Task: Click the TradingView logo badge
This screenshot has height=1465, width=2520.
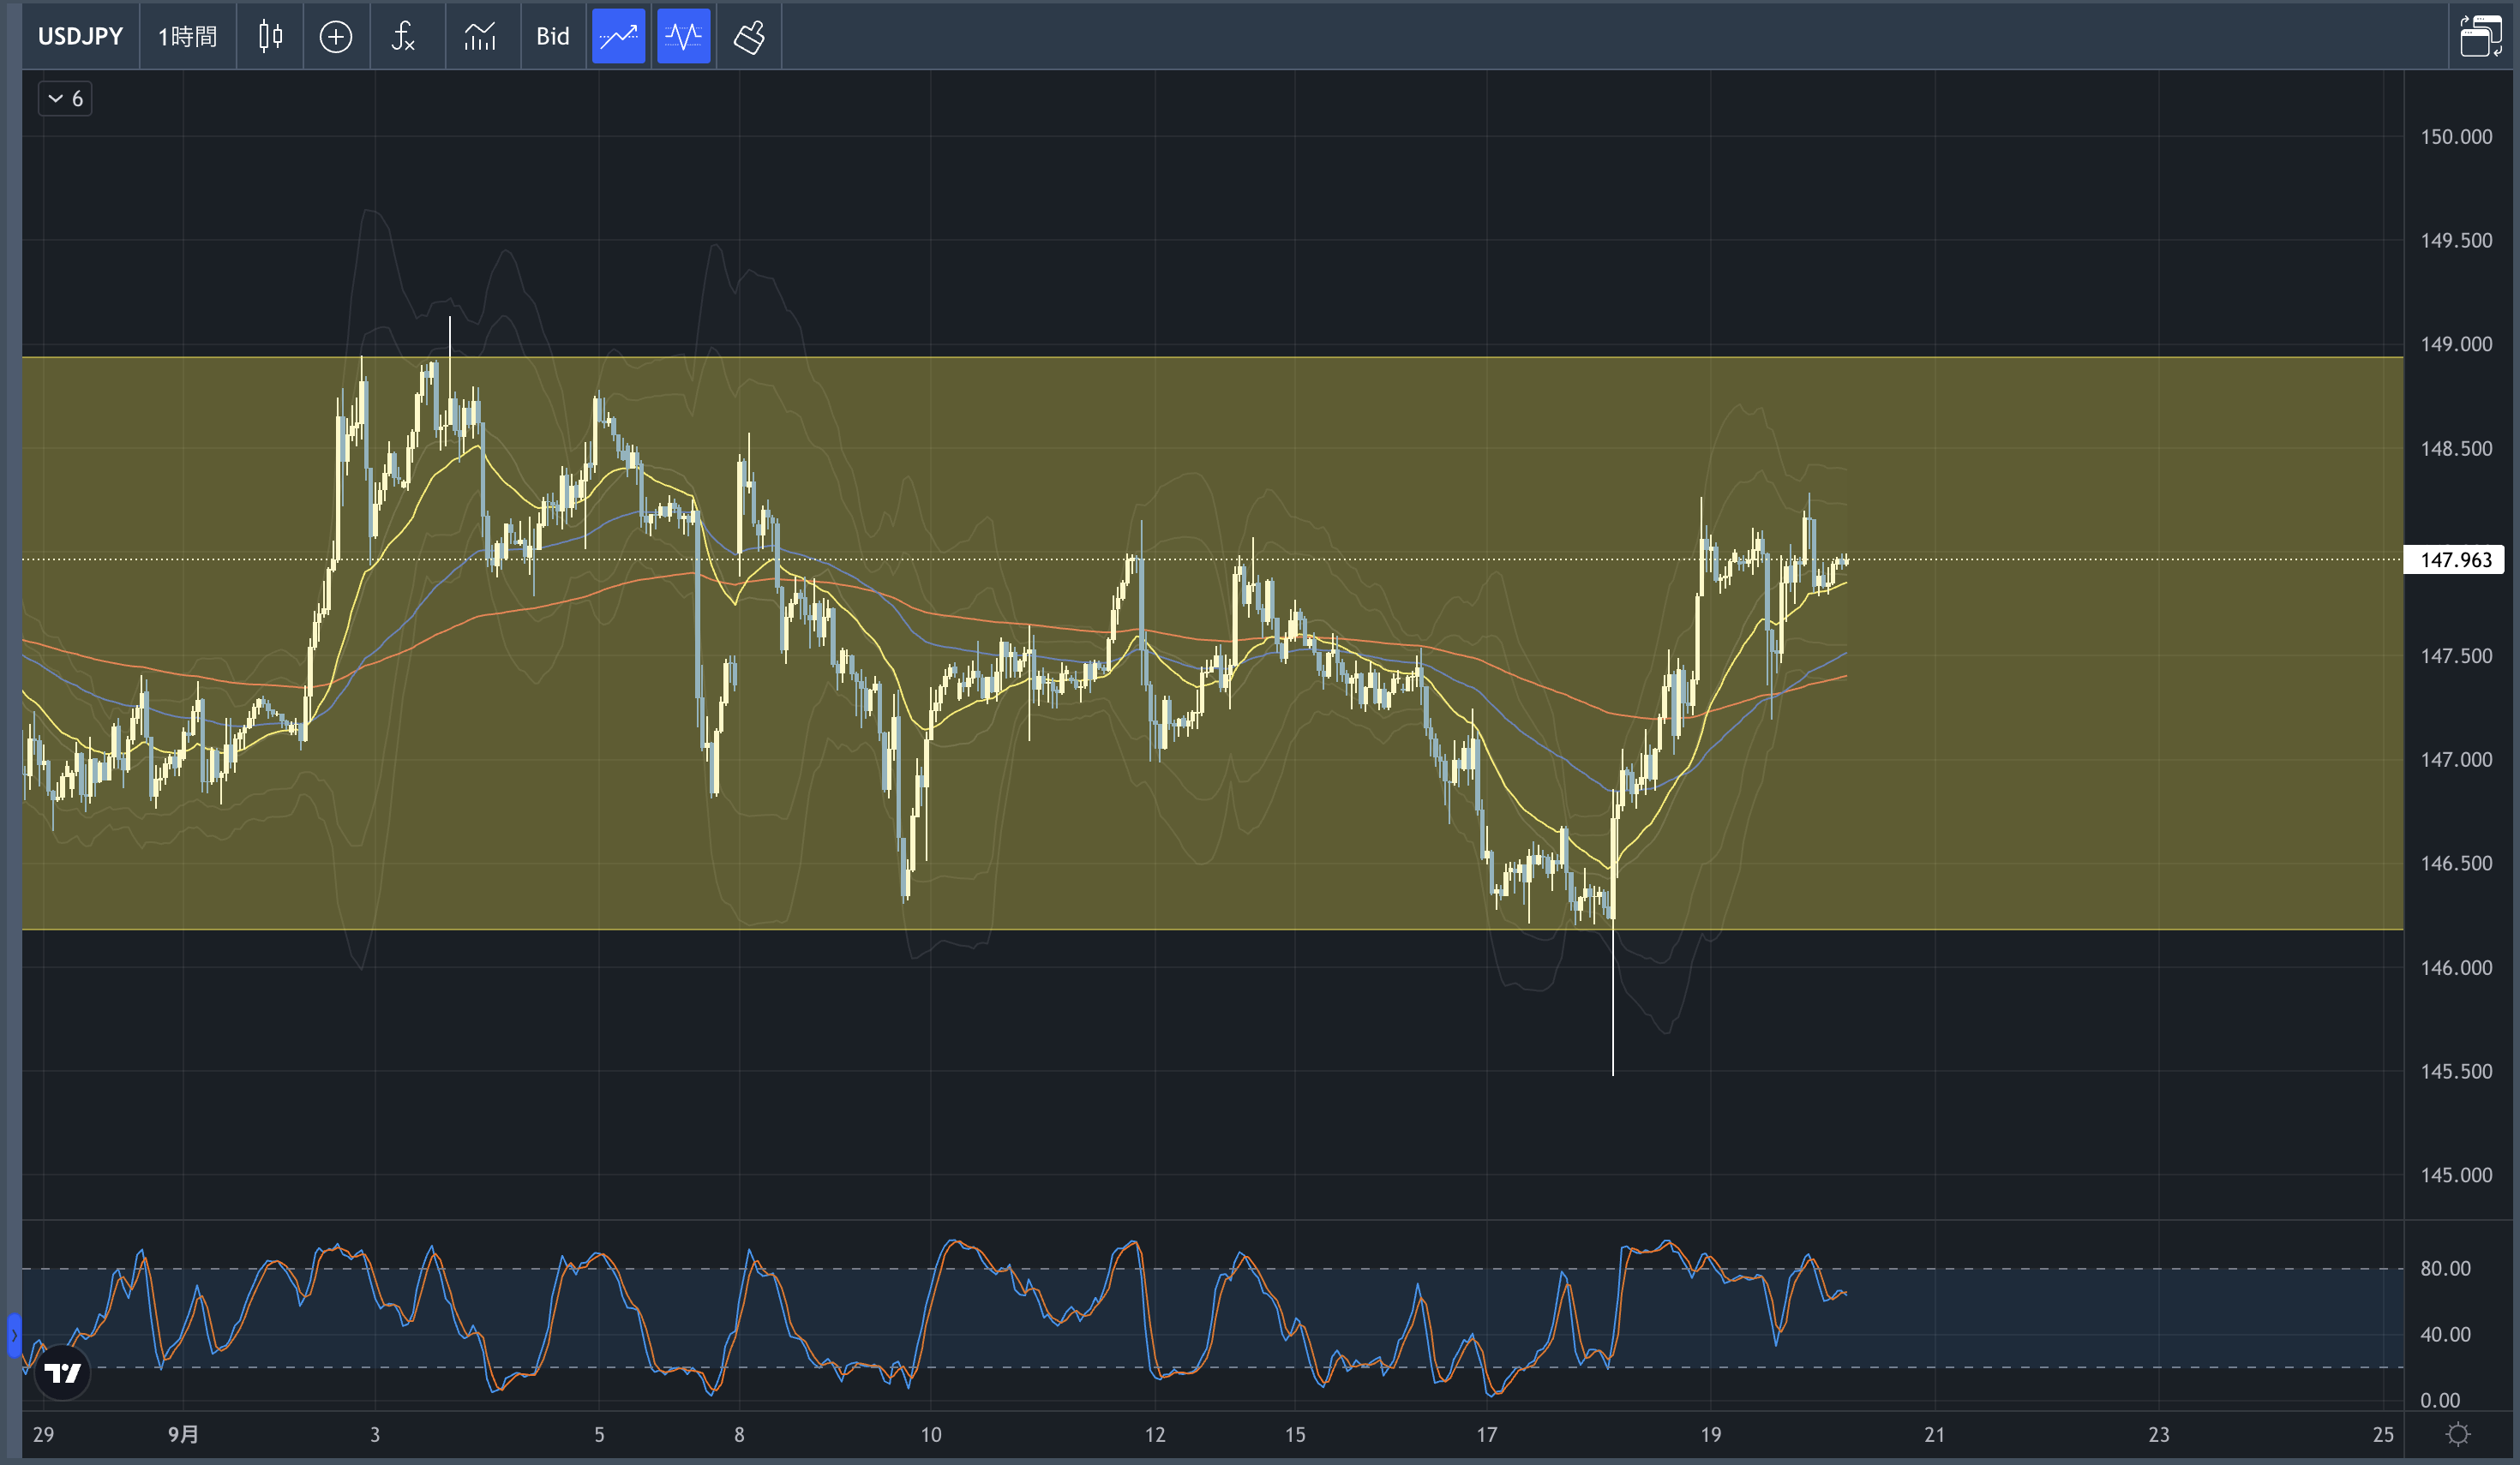Action: coord(62,1372)
